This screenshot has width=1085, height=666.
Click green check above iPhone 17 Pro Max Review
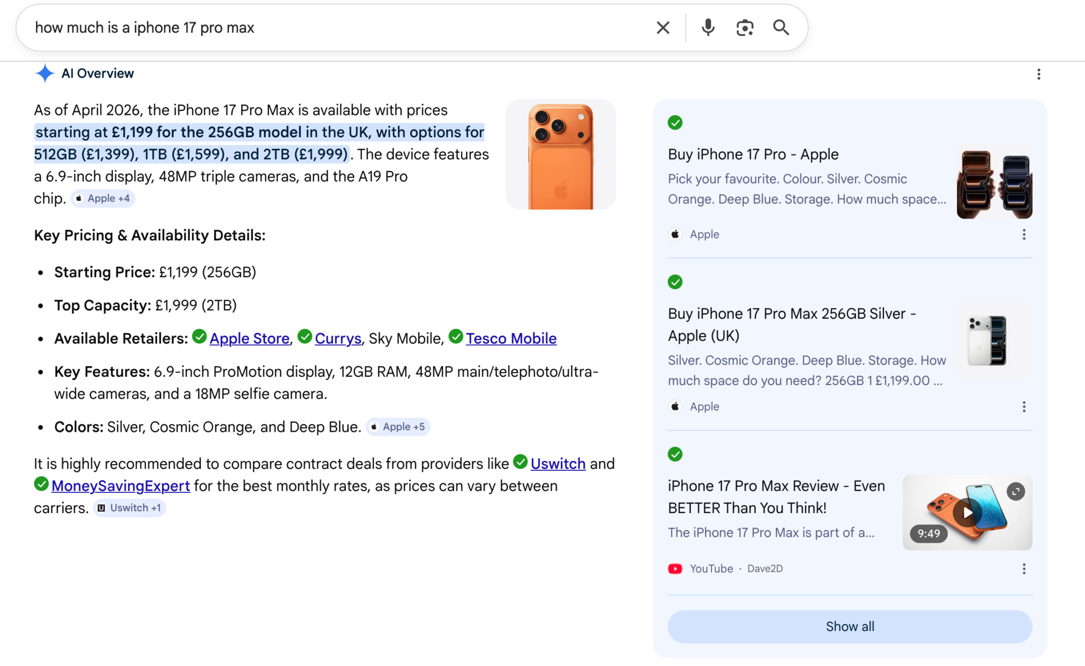675,454
